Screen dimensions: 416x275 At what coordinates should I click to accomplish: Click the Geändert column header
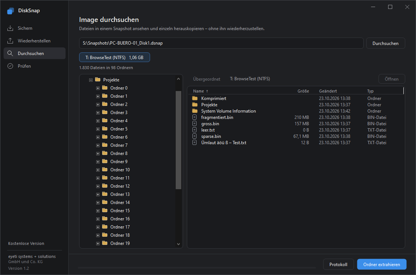328,91
